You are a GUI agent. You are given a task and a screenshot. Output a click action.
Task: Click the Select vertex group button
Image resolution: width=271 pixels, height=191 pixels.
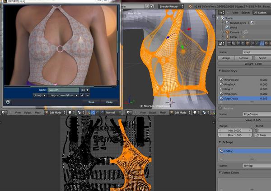click(262, 58)
